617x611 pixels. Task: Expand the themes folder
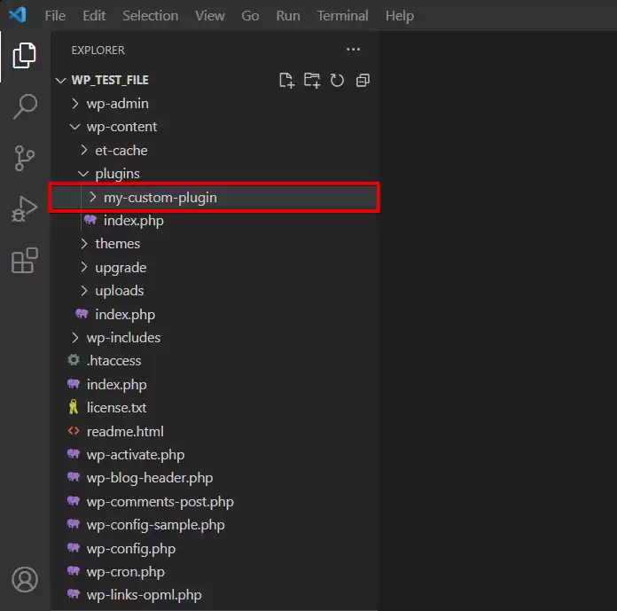pyautogui.click(x=117, y=244)
